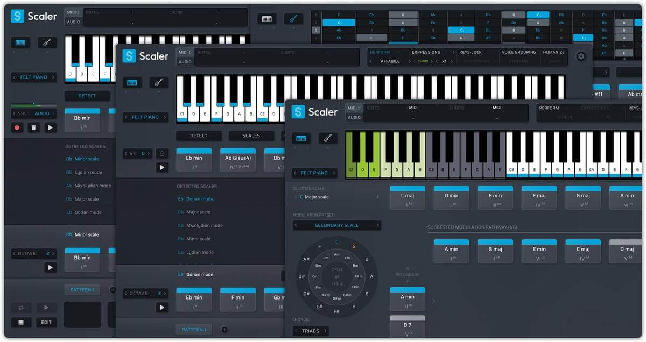The width and height of the screenshot is (646, 342).
Task: Open the TRIADS chords dropdown
Action: (x=311, y=331)
